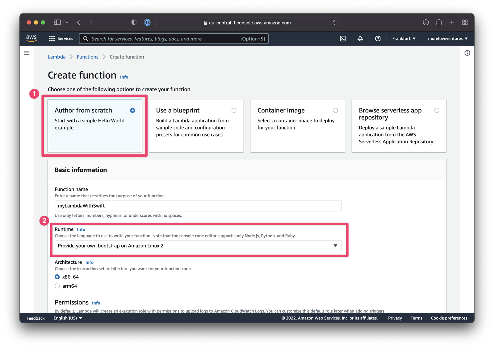Click the notifications bell icon
Viewport: 494px width, 349px height.
[360, 38]
